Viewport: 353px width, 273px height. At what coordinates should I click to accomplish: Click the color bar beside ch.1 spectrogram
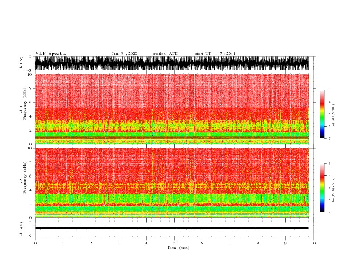tap(322, 114)
